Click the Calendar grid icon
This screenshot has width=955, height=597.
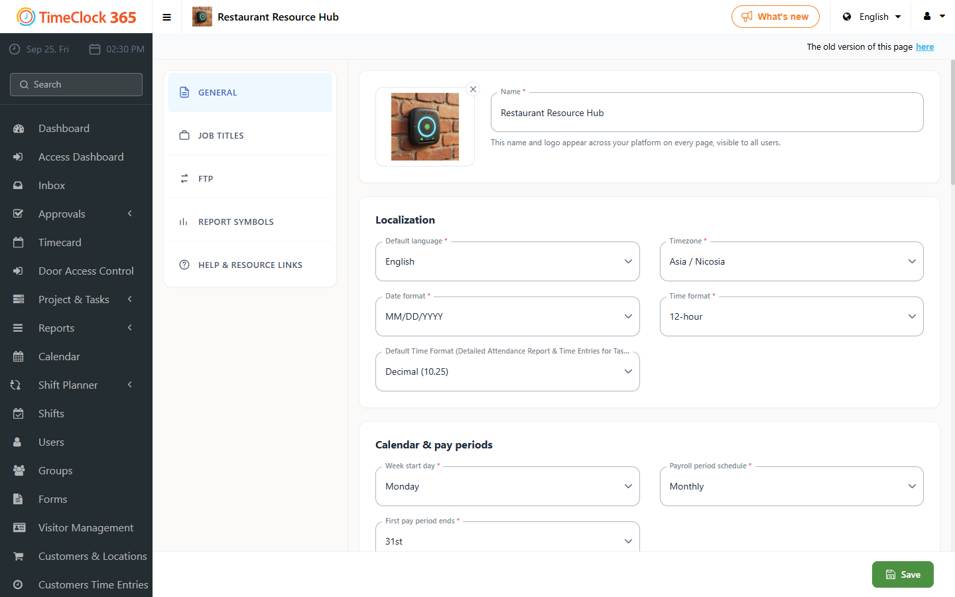point(19,357)
